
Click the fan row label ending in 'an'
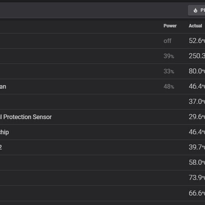click(x=3, y=87)
